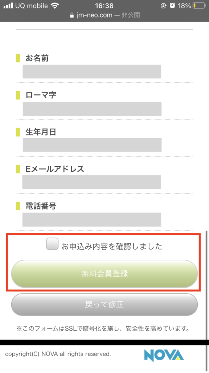
Task: Tap the 16:38 clock in status bar
Action: point(104,6)
